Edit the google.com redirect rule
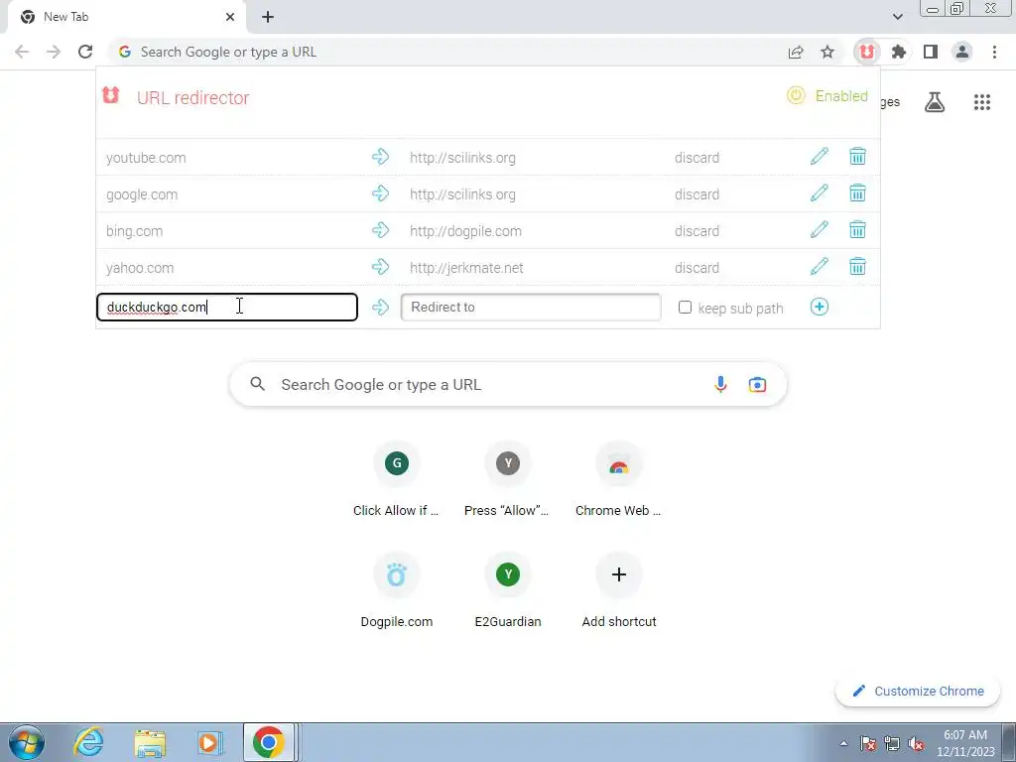Viewport: 1016px width, 762px height. pos(819,193)
